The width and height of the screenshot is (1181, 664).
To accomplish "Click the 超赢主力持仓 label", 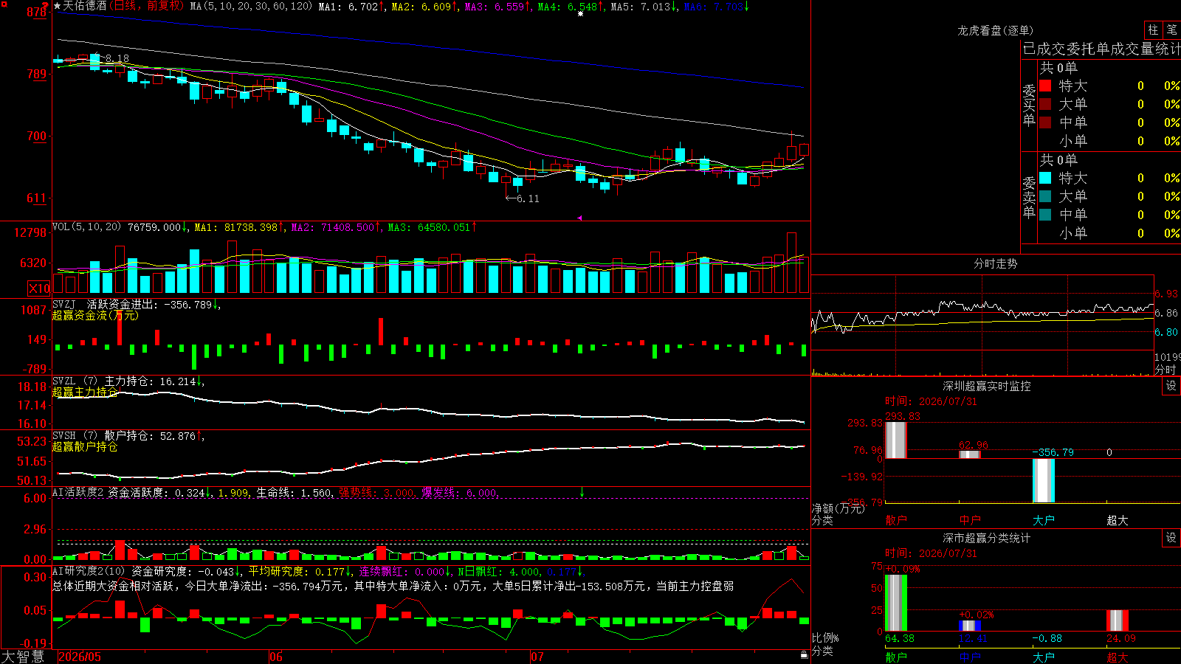I will point(85,392).
